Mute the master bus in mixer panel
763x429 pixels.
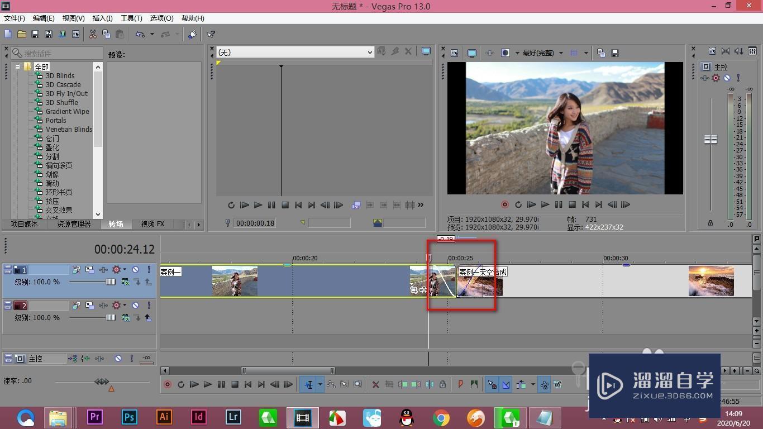click(x=727, y=78)
